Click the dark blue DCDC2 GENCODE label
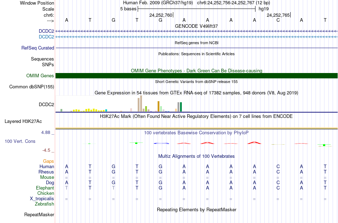338x223 pixels. [x=46, y=31]
